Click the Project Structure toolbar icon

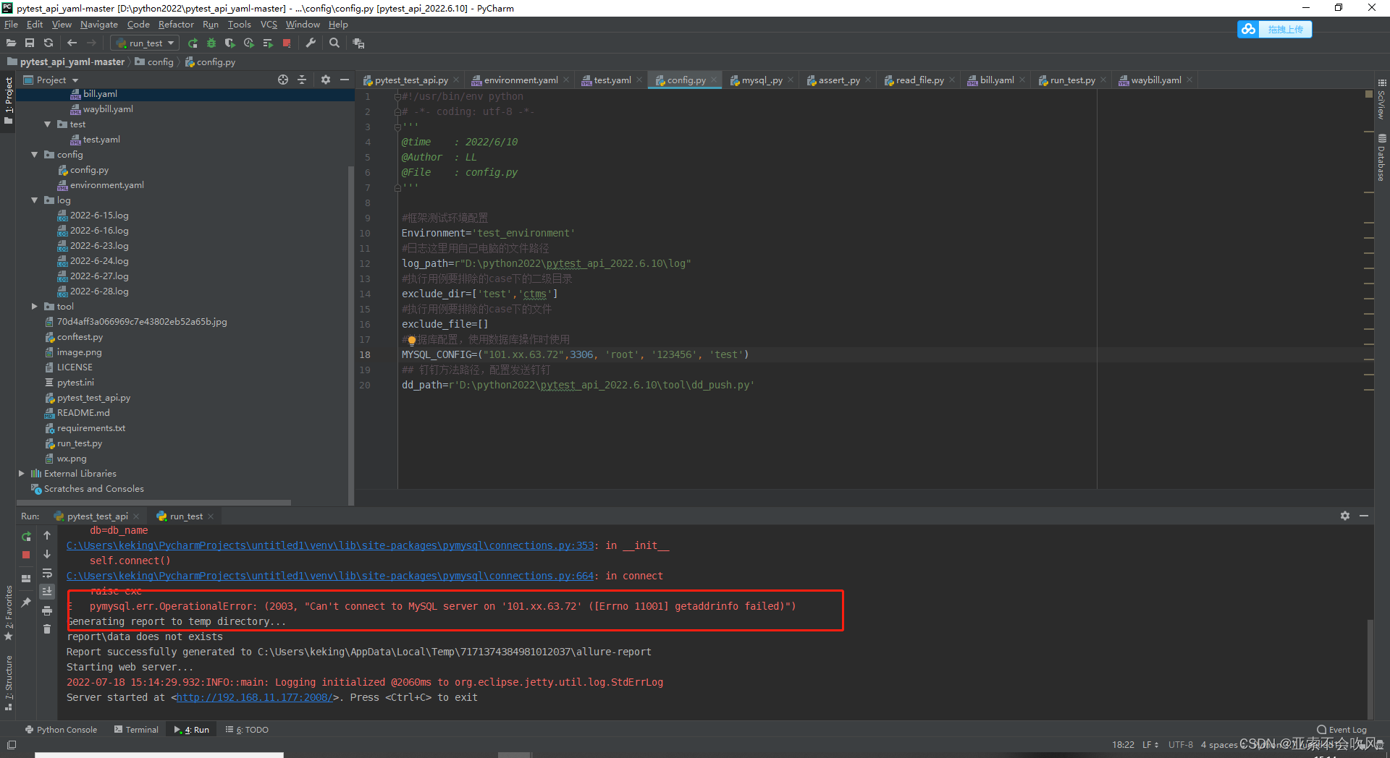tap(358, 43)
